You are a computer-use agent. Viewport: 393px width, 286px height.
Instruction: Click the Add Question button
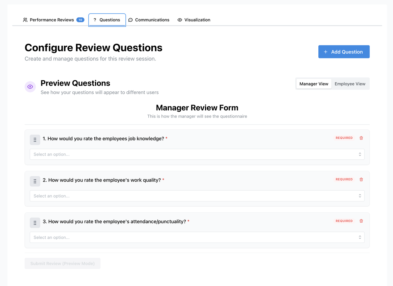coord(344,52)
